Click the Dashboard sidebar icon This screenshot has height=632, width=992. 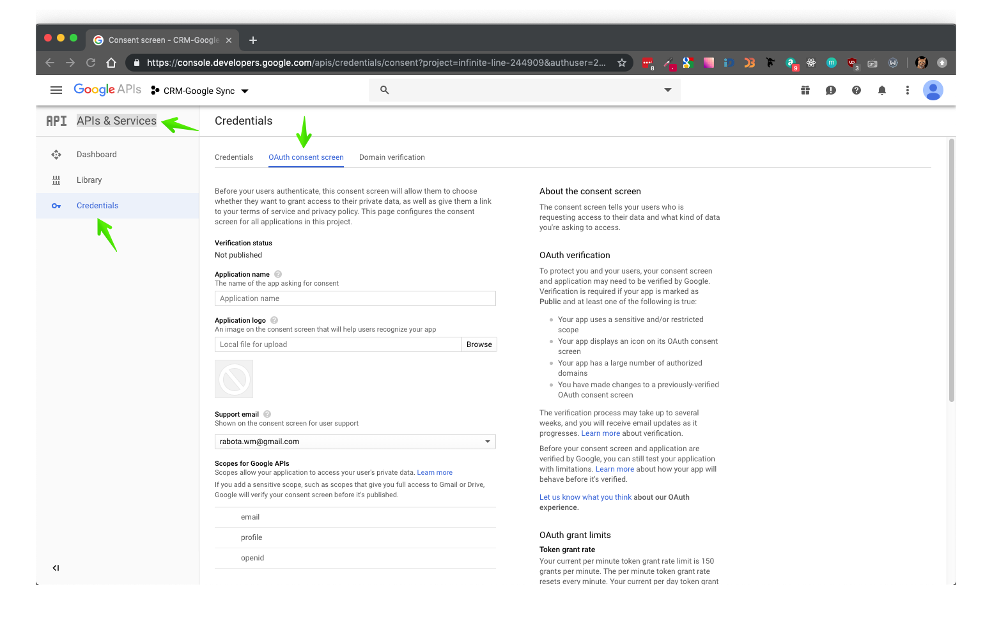tap(56, 155)
